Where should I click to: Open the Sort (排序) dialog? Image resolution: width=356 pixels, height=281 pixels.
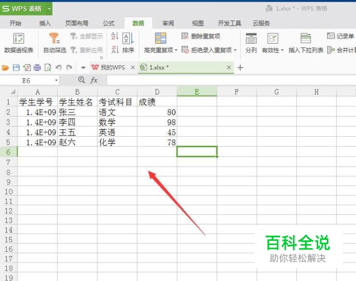pyautogui.click(x=128, y=43)
